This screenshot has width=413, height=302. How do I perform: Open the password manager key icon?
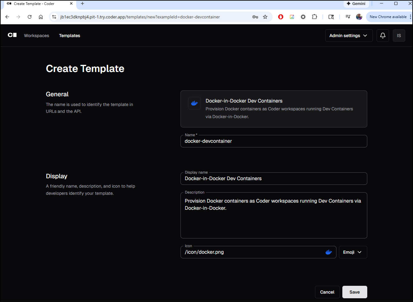[255, 17]
